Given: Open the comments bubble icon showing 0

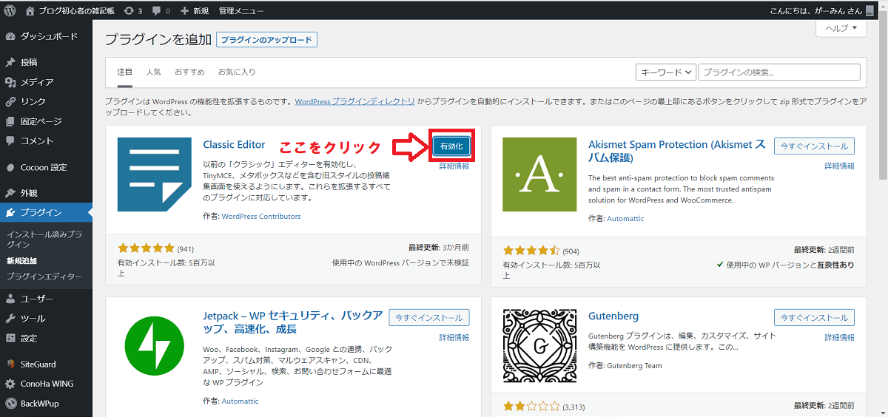Looking at the screenshot, I should pos(161,11).
